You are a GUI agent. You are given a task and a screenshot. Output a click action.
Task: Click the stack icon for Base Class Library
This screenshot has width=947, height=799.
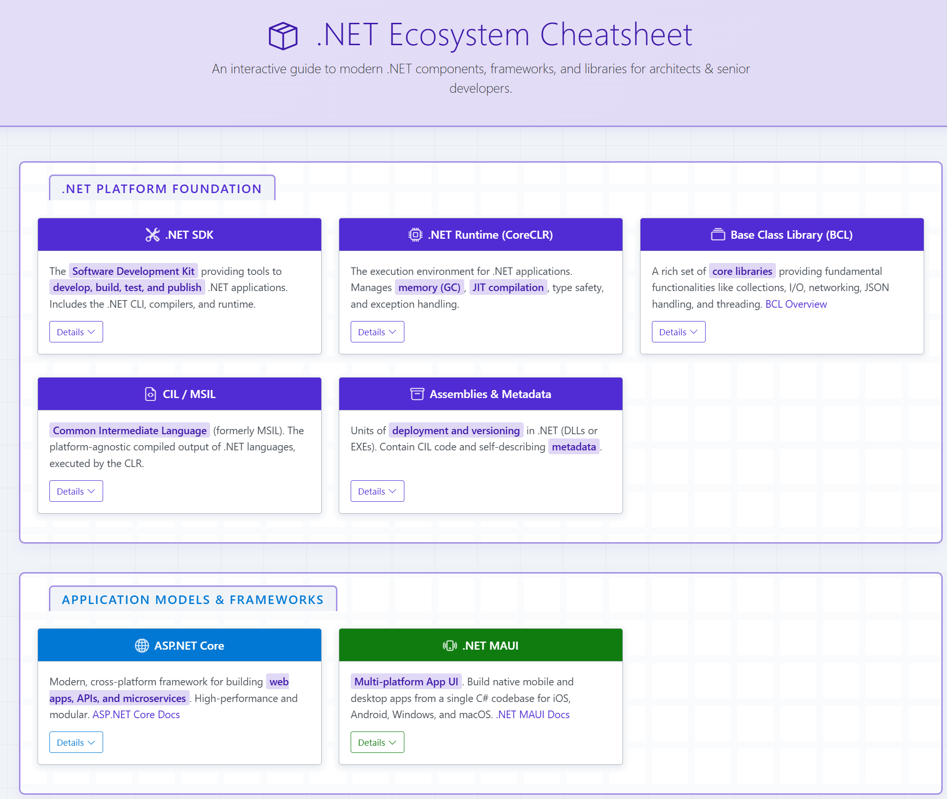718,235
